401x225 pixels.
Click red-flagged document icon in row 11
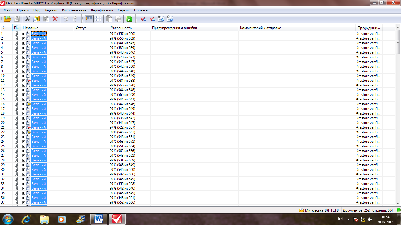click(28, 81)
